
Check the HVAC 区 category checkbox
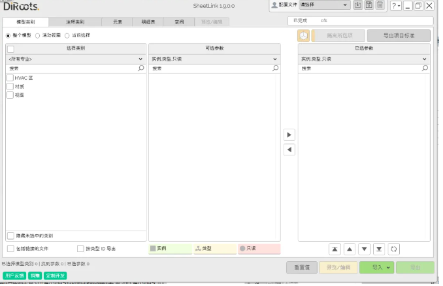(x=10, y=78)
